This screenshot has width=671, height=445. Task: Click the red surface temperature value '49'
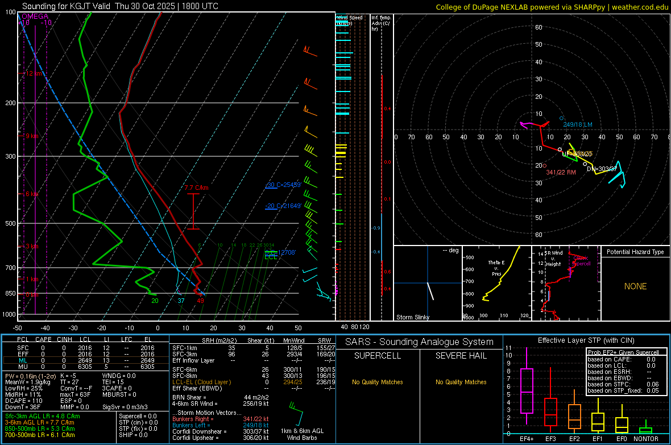[200, 301]
